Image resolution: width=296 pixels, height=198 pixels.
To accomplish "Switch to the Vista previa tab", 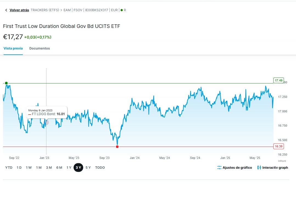I will pyautogui.click(x=13, y=48).
